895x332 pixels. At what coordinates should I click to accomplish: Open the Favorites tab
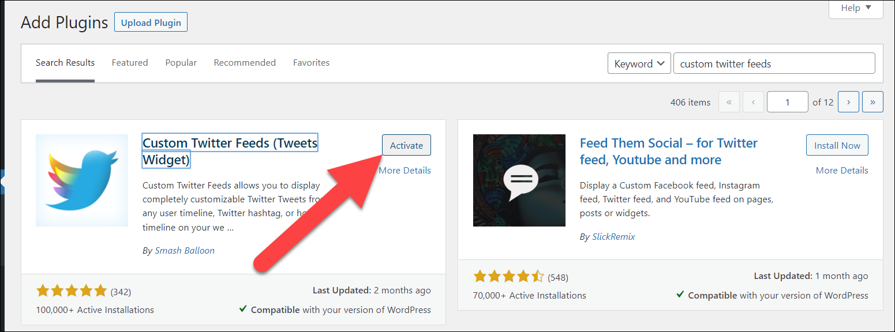tap(312, 62)
